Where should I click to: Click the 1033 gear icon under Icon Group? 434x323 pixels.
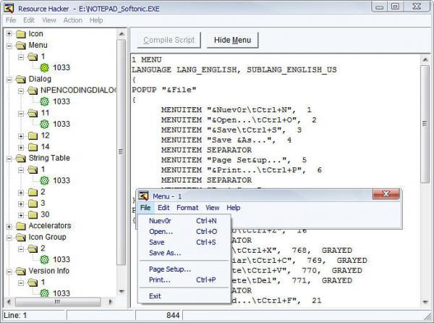(x=44, y=259)
